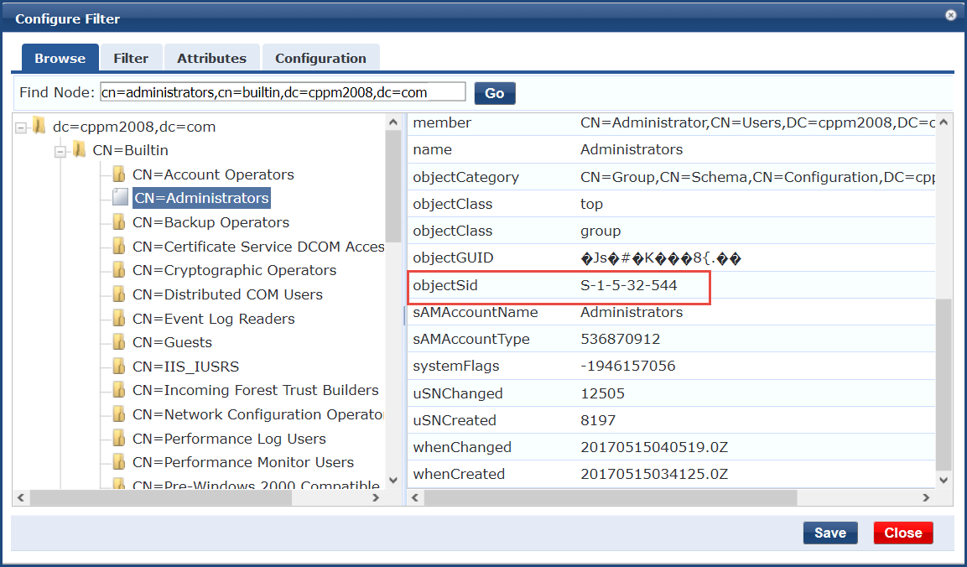Click the uSNCreated value 8197
967x567 pixels.
tap(598, 420)
